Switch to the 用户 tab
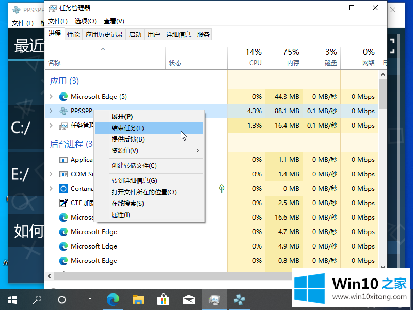This screenshot has height=310, width=413. pos(153,35)
